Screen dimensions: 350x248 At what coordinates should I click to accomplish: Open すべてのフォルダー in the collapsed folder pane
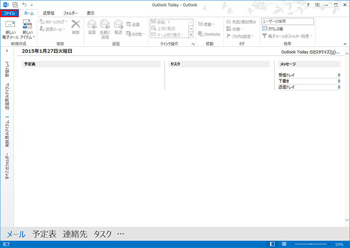pyautogui.click(x=8, y=166)
